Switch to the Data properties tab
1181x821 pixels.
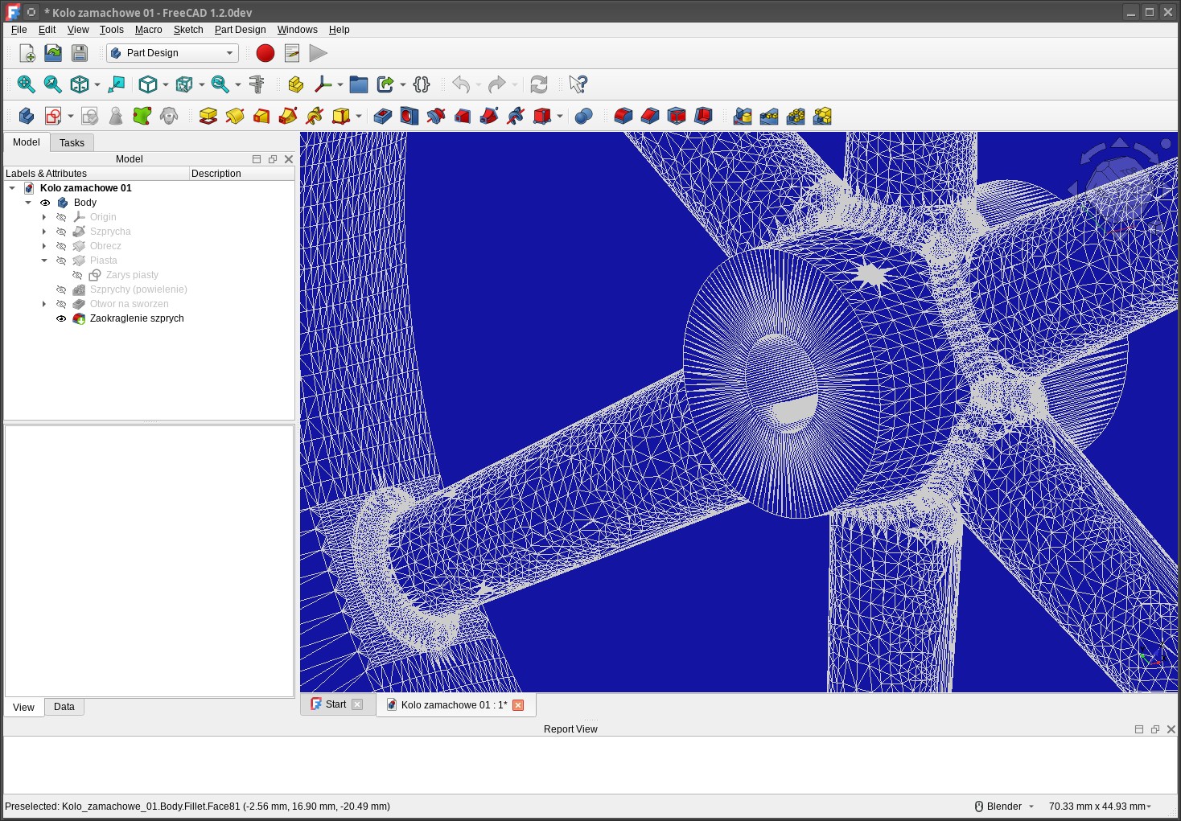tap(64, 707)
